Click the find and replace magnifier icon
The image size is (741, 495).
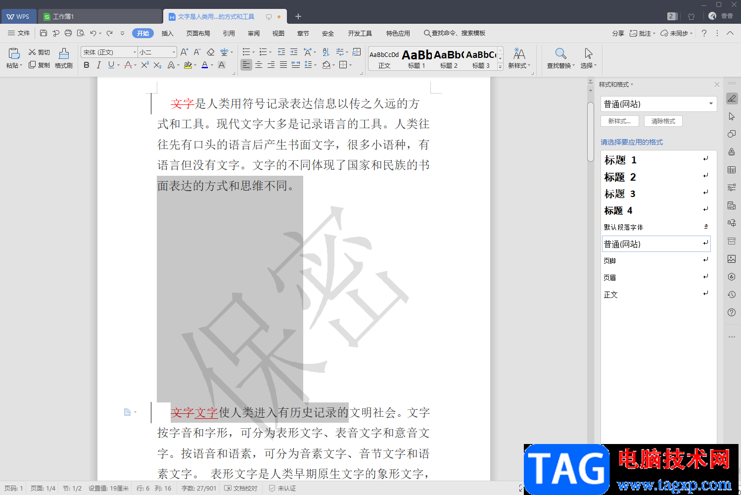tap(560, 53)
